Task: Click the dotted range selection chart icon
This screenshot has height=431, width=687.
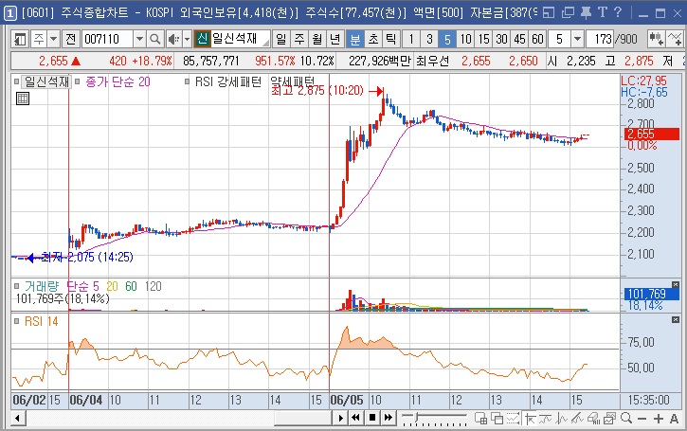Action: [513, 419]
